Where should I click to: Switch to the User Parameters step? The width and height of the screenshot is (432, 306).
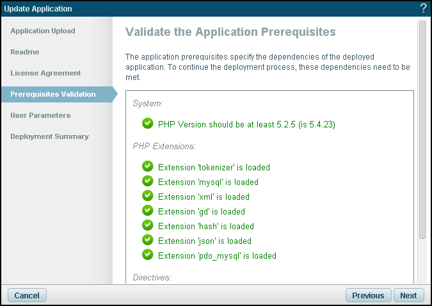click(40, 115)
